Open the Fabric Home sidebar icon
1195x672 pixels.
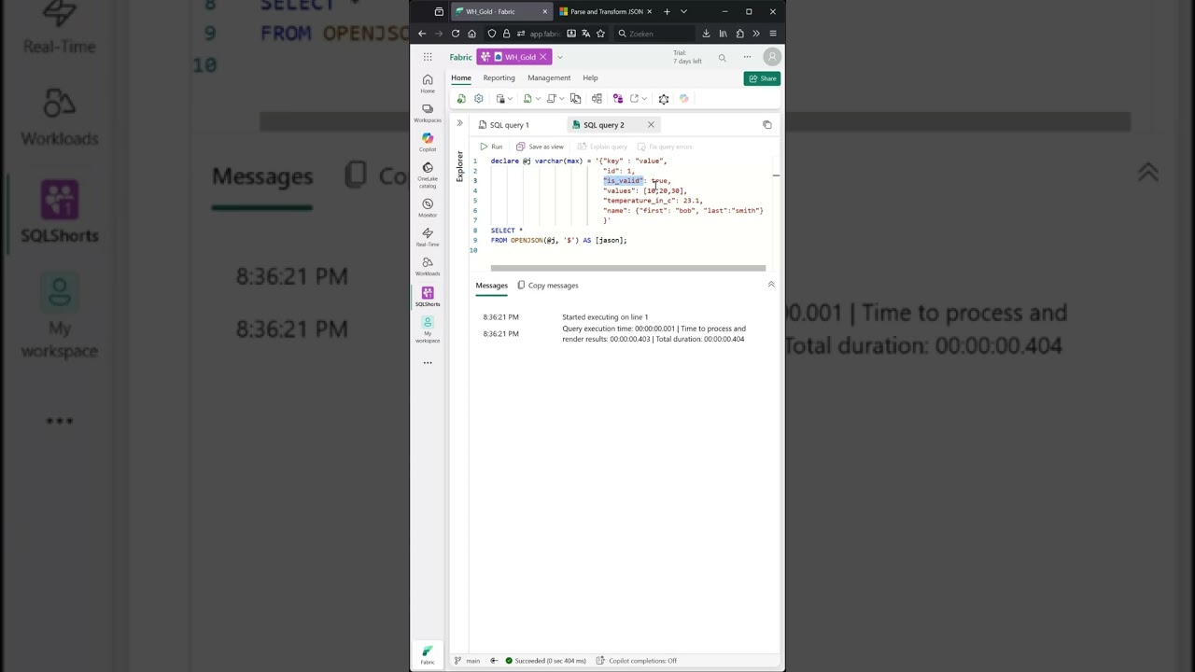428,83
